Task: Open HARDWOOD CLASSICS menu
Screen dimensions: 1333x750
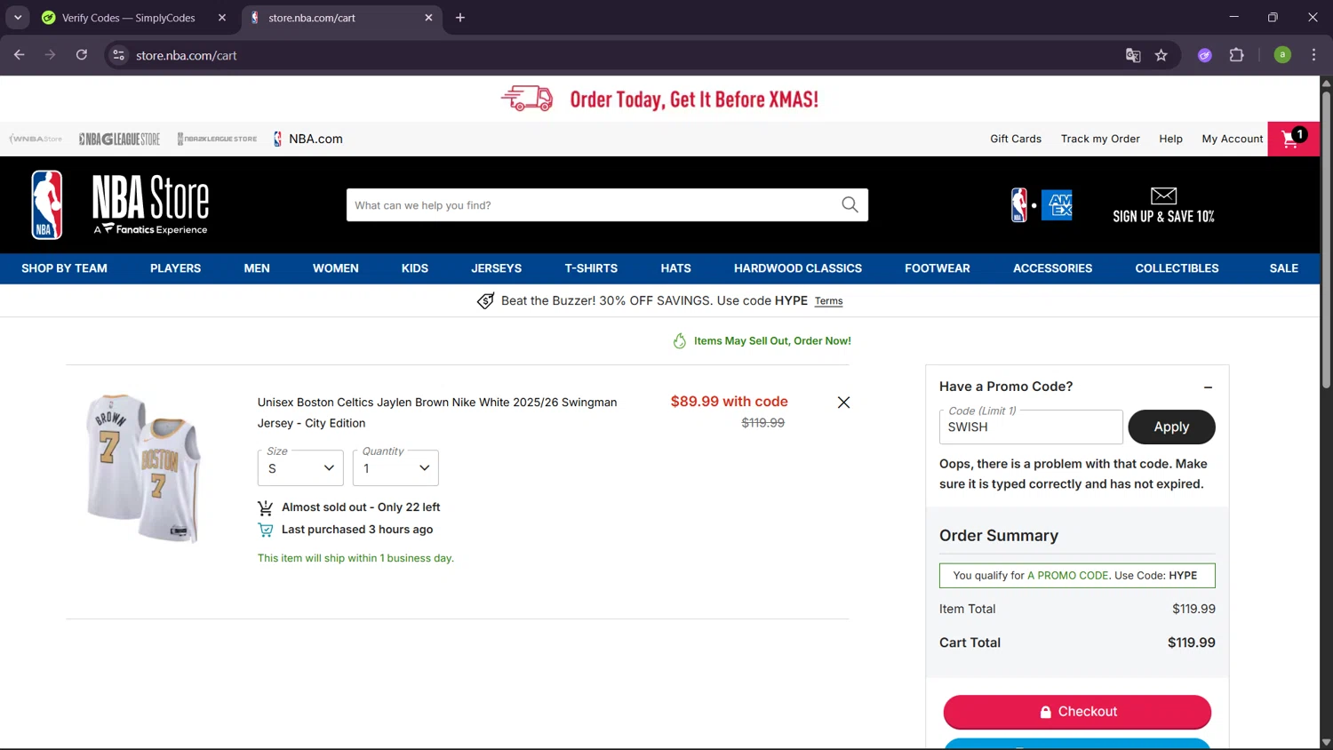Action: click(798, 268)
